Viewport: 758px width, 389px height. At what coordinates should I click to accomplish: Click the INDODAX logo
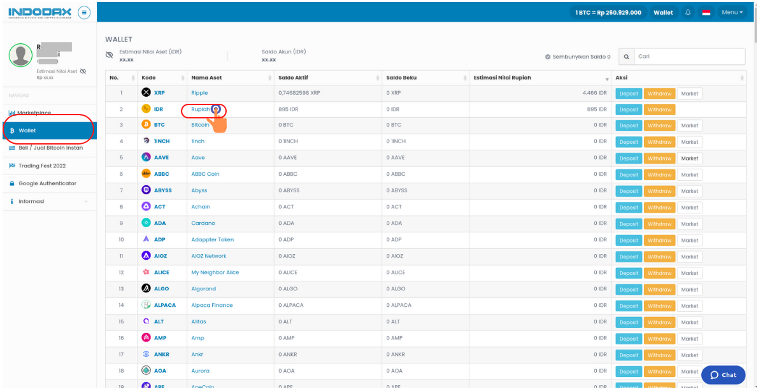click(40, 13)
